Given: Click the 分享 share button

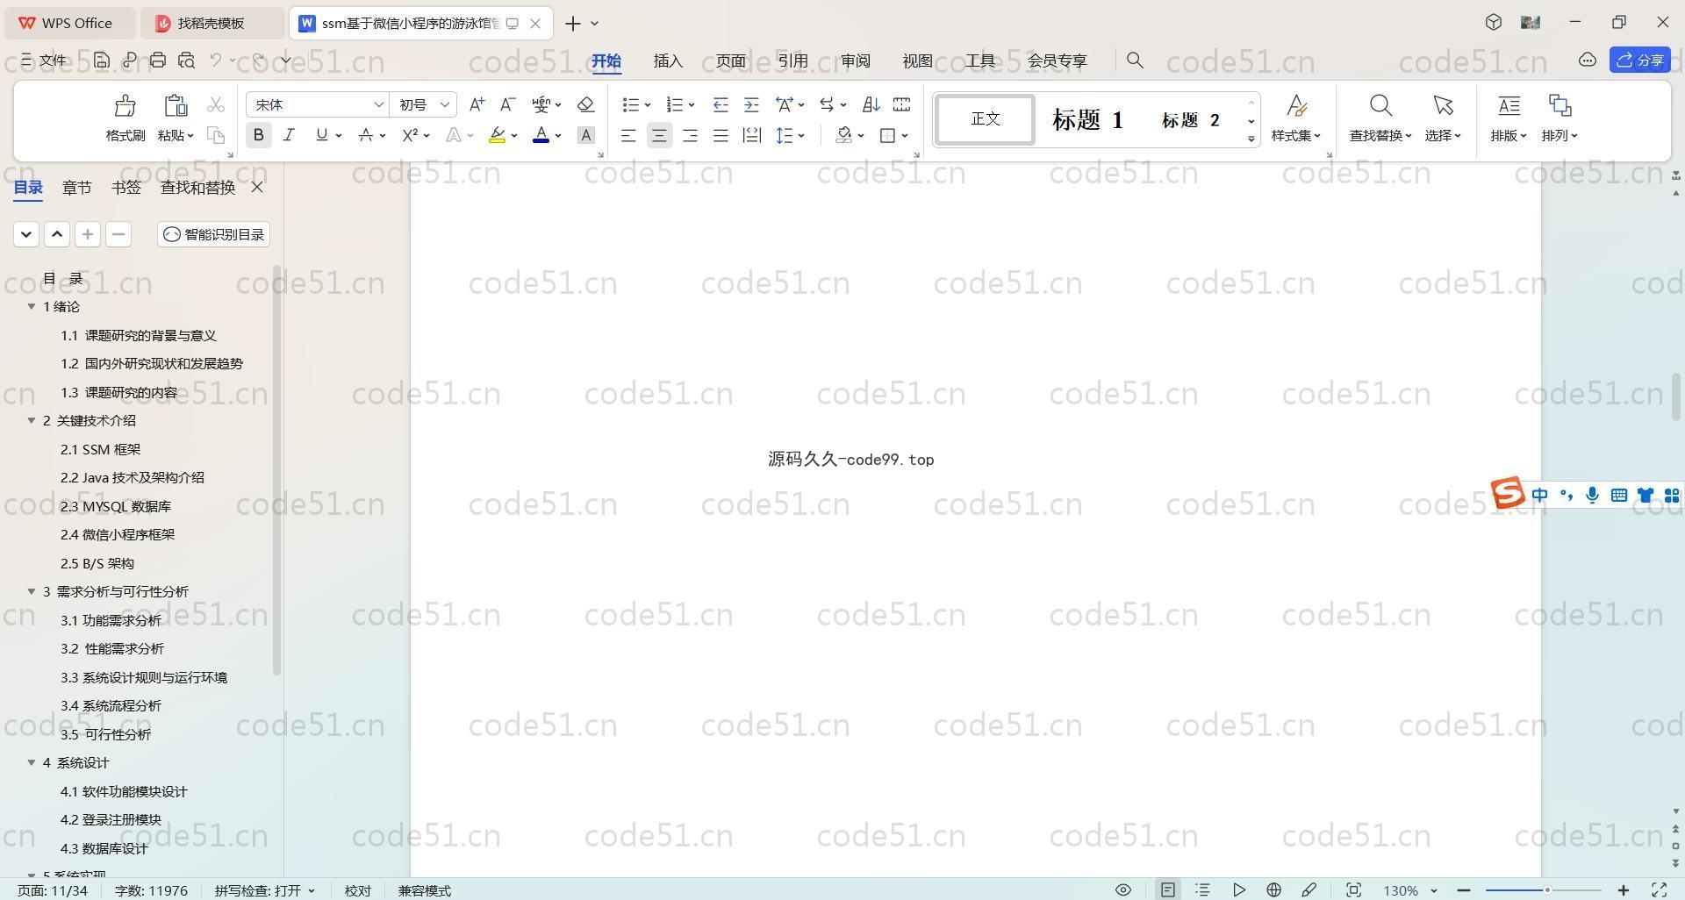Looking at the screenshot, I should point(1639,60).
